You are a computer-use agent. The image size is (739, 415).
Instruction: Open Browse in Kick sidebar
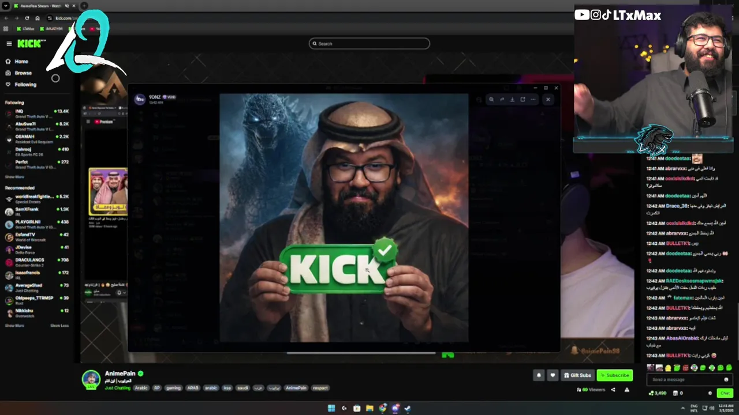[x=23, y=73]
